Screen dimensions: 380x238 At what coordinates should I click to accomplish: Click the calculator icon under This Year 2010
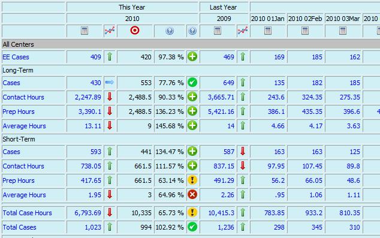85,31
